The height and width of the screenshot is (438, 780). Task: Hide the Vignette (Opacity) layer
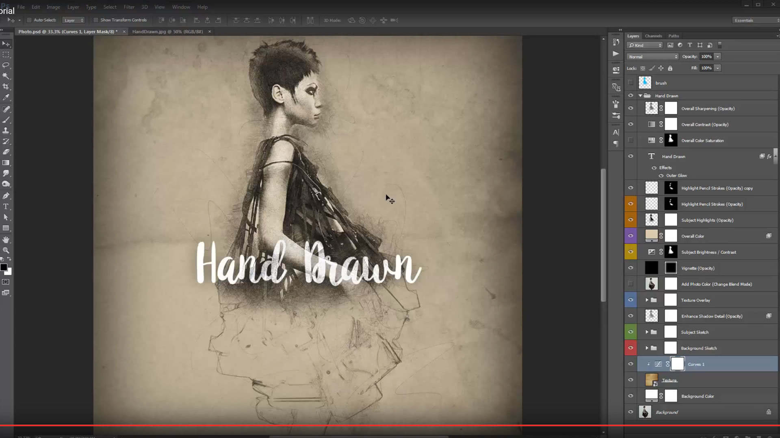pyautogui.click(x=630, y=268)
